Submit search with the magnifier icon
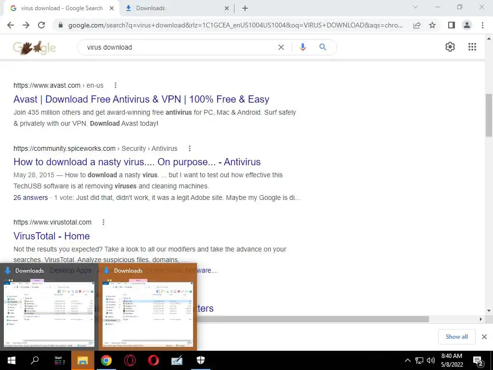493x370 pixels. [x=323, y=47]
